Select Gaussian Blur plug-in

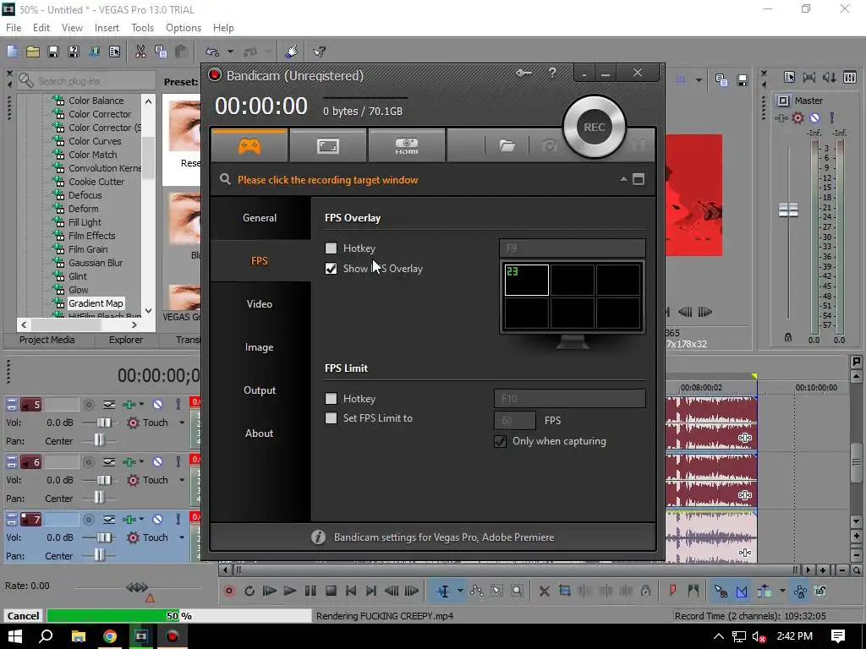(96, 263)
